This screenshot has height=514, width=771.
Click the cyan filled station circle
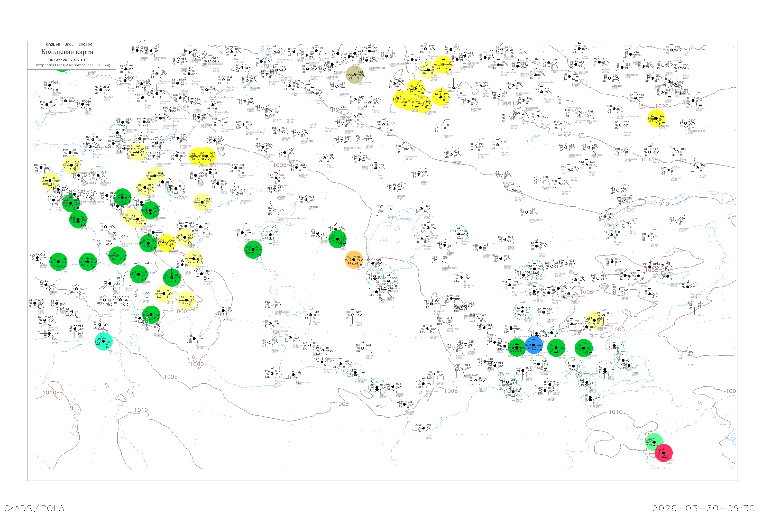click(104, 342)
